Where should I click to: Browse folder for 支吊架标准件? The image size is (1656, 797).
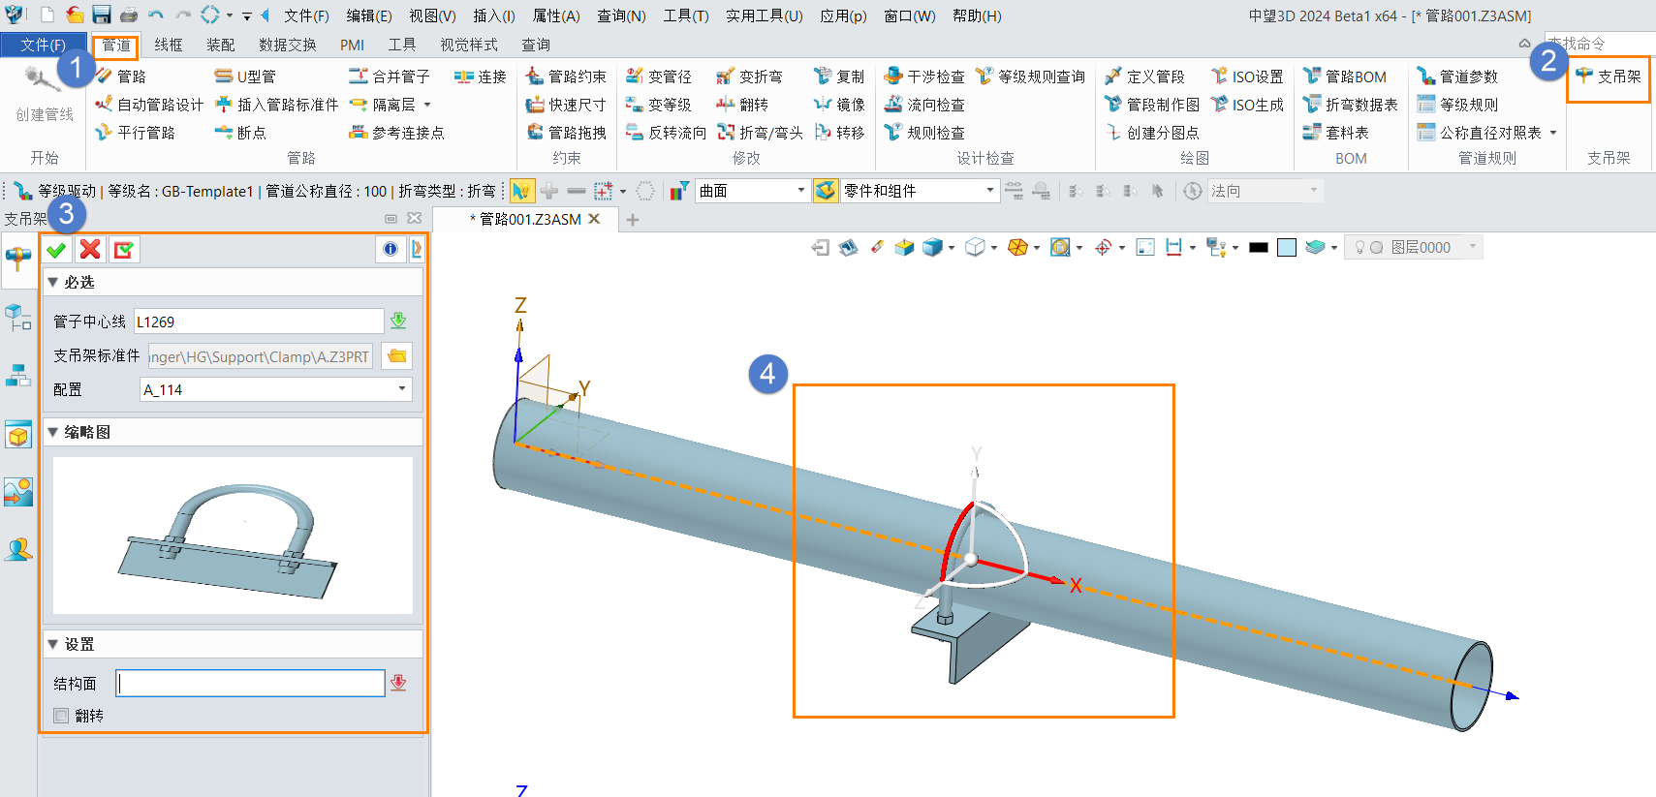tap(397, 355)
